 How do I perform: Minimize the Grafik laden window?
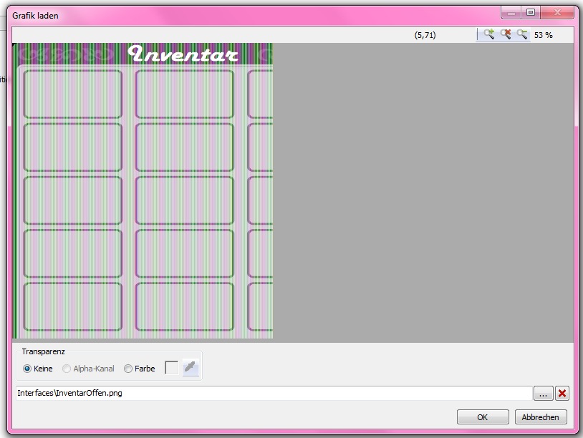pyautogui.click(x=511, y=12)
